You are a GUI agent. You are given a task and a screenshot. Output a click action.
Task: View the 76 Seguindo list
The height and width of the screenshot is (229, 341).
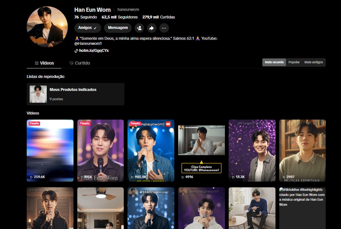point(86,17)
